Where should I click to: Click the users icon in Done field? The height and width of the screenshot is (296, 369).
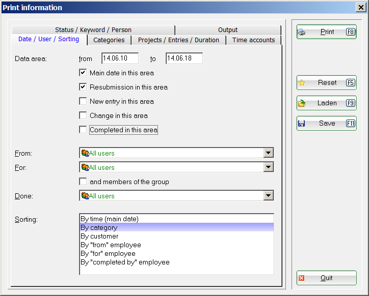pos(85,196)
